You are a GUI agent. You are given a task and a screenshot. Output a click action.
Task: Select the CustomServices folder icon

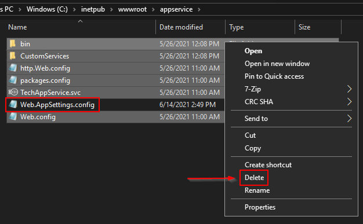pyautogui.click(x=13, y=56)
